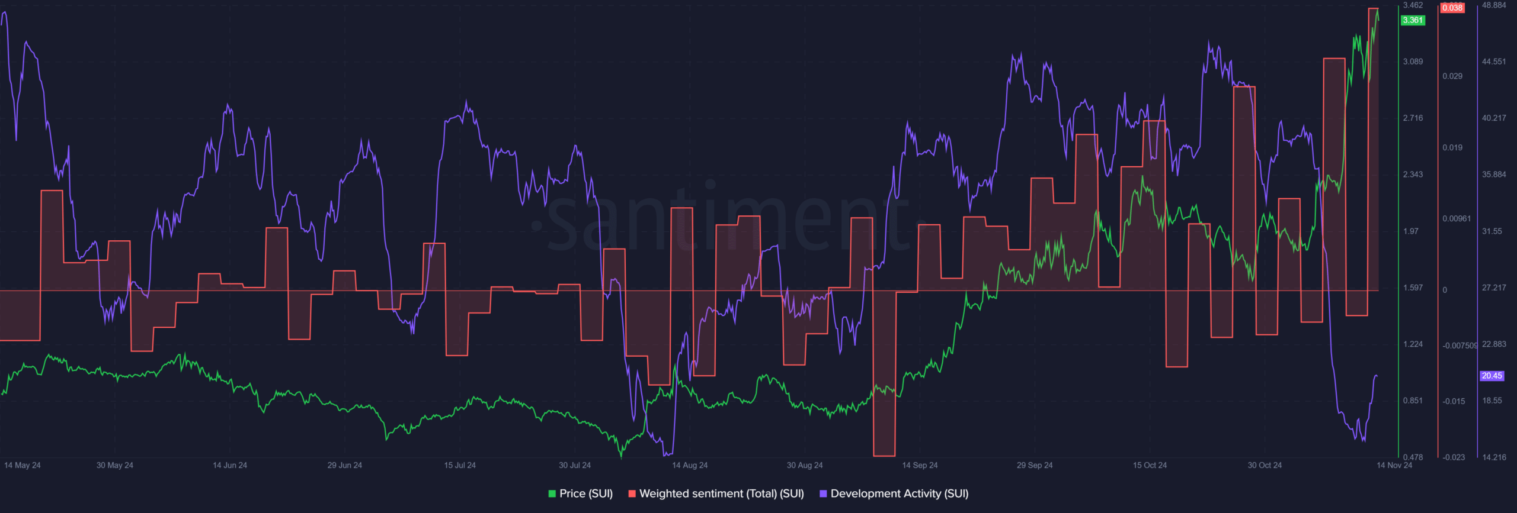Screen dimensions: 1517x513
Task: Click the 1.224 price axis value
Action: pyautogui.click(x=1413, y=344)
